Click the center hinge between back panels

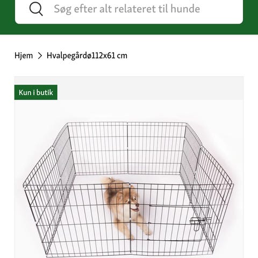pos(127,148)
